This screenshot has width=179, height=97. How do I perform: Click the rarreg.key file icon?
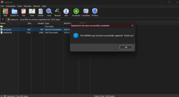tap(2, 30)
